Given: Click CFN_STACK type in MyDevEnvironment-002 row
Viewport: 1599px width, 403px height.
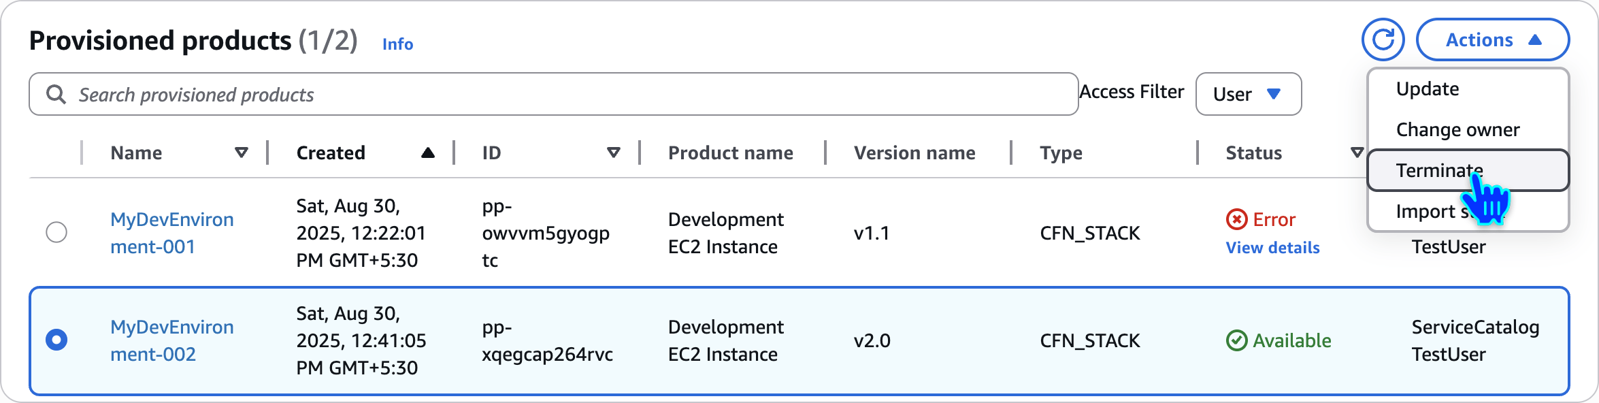Looking at the screenshot, I should tap(1089, 340).
